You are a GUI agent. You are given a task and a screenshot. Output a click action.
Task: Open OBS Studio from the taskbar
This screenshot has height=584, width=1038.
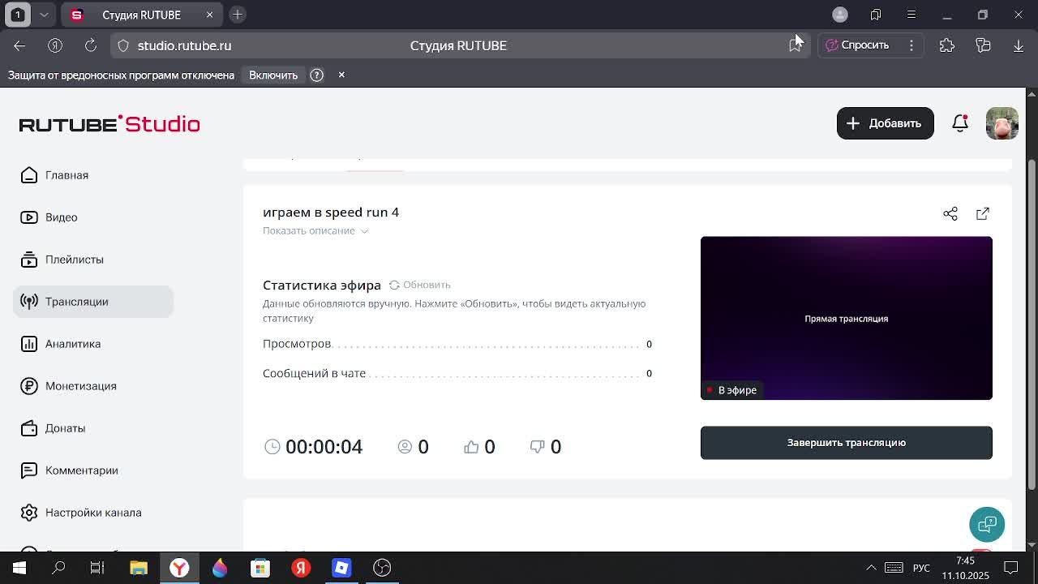[382, 568]
